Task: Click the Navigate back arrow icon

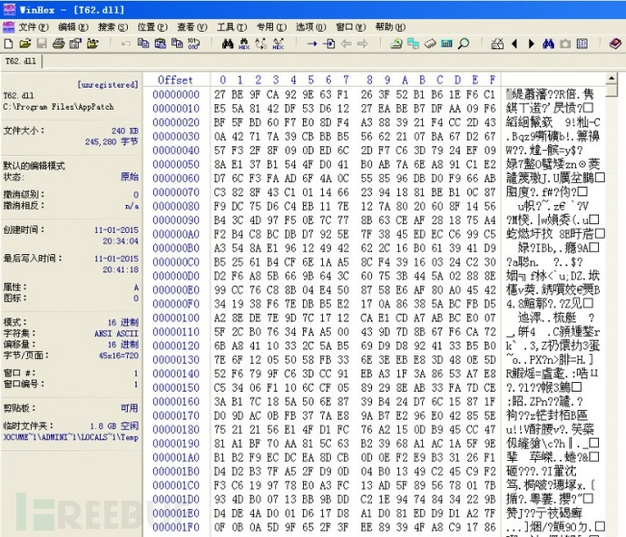Action: point(347,44)
